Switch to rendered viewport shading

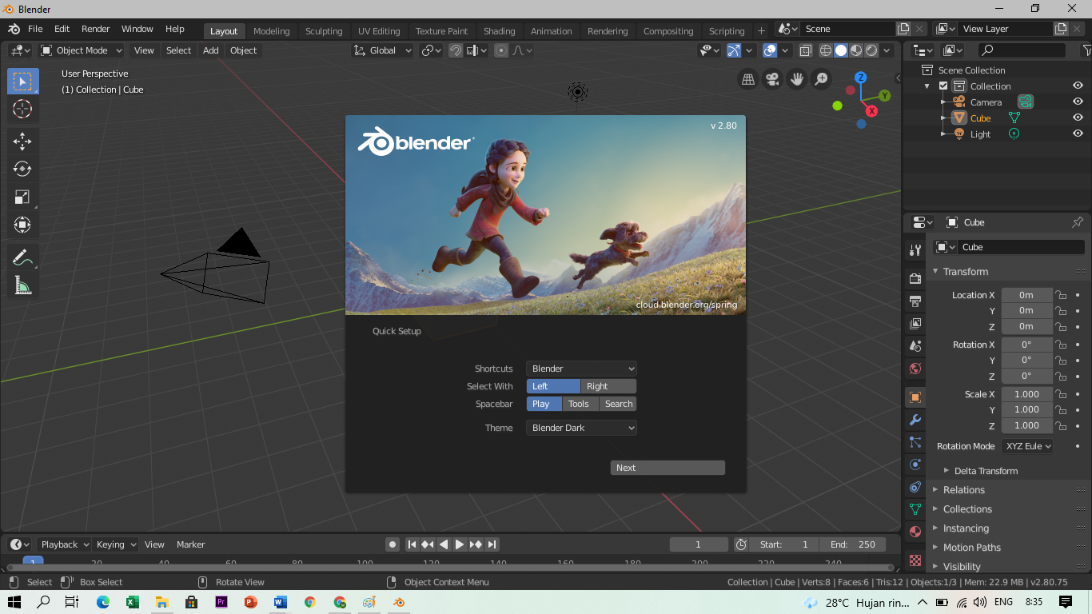[871, 50]
